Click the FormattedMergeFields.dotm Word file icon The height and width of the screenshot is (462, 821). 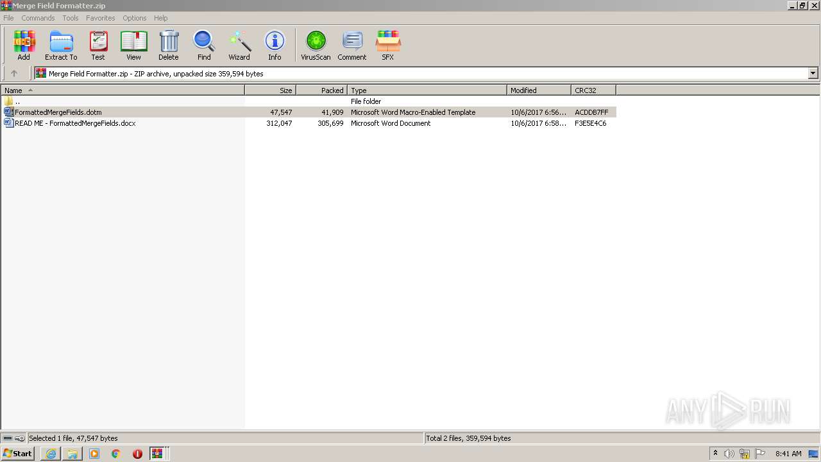pyautogui.click(x=8, y=112)
